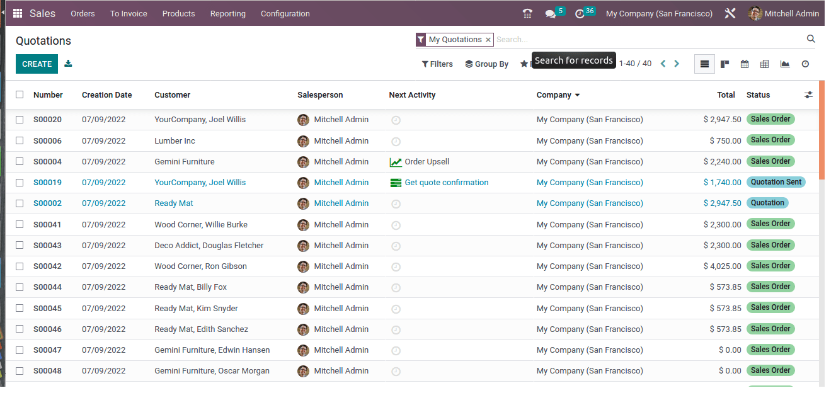Go to previous page arrow
This screenshot has width=836, height=405.
tap(663, 64)
